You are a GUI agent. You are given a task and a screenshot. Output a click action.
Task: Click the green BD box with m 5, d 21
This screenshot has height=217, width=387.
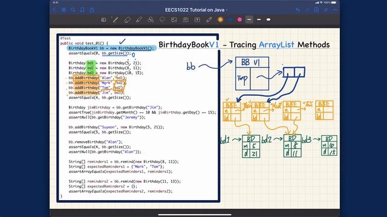[251, 146]
